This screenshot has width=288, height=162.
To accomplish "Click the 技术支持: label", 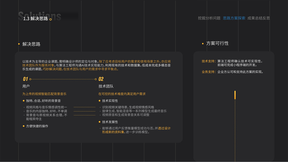I will click(209, 61).
